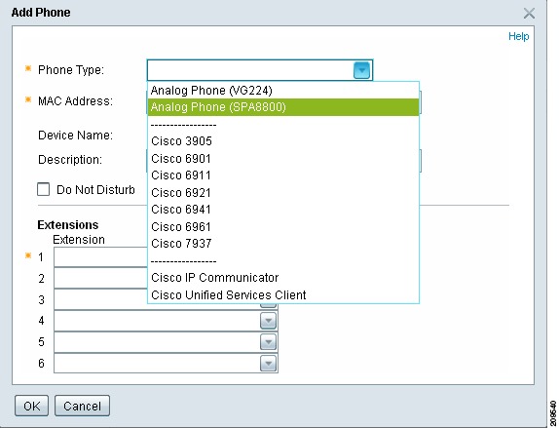Open the Extension 6 dropdown arrow
This screenshot has width=559, height=428.
[268, 364]
